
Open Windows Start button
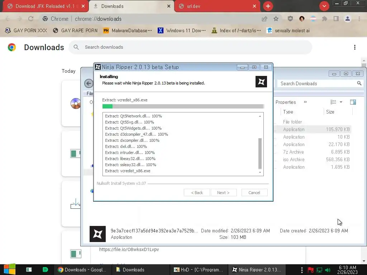click(10, 269)
